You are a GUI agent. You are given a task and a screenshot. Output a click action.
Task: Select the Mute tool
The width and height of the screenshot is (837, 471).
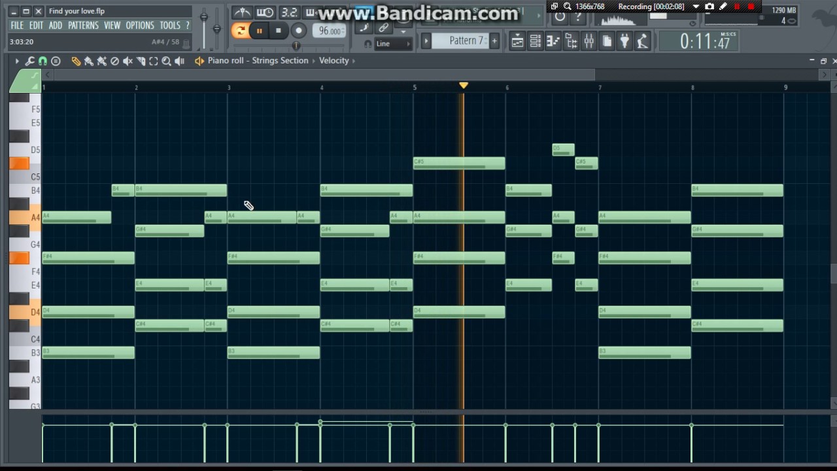(128, 61)
